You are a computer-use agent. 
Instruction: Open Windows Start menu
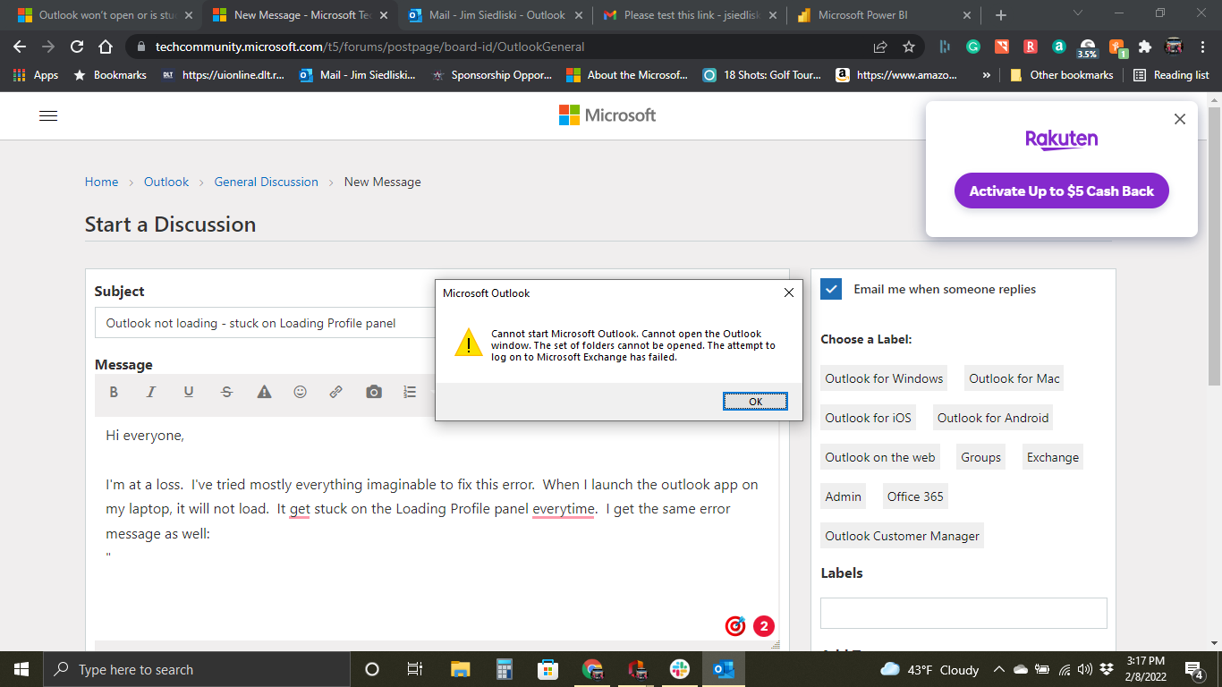coord(21,669)
